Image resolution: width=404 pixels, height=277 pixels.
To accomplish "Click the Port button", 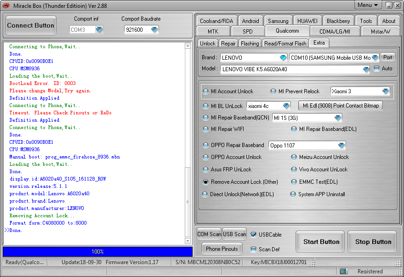I will point(387,57).
